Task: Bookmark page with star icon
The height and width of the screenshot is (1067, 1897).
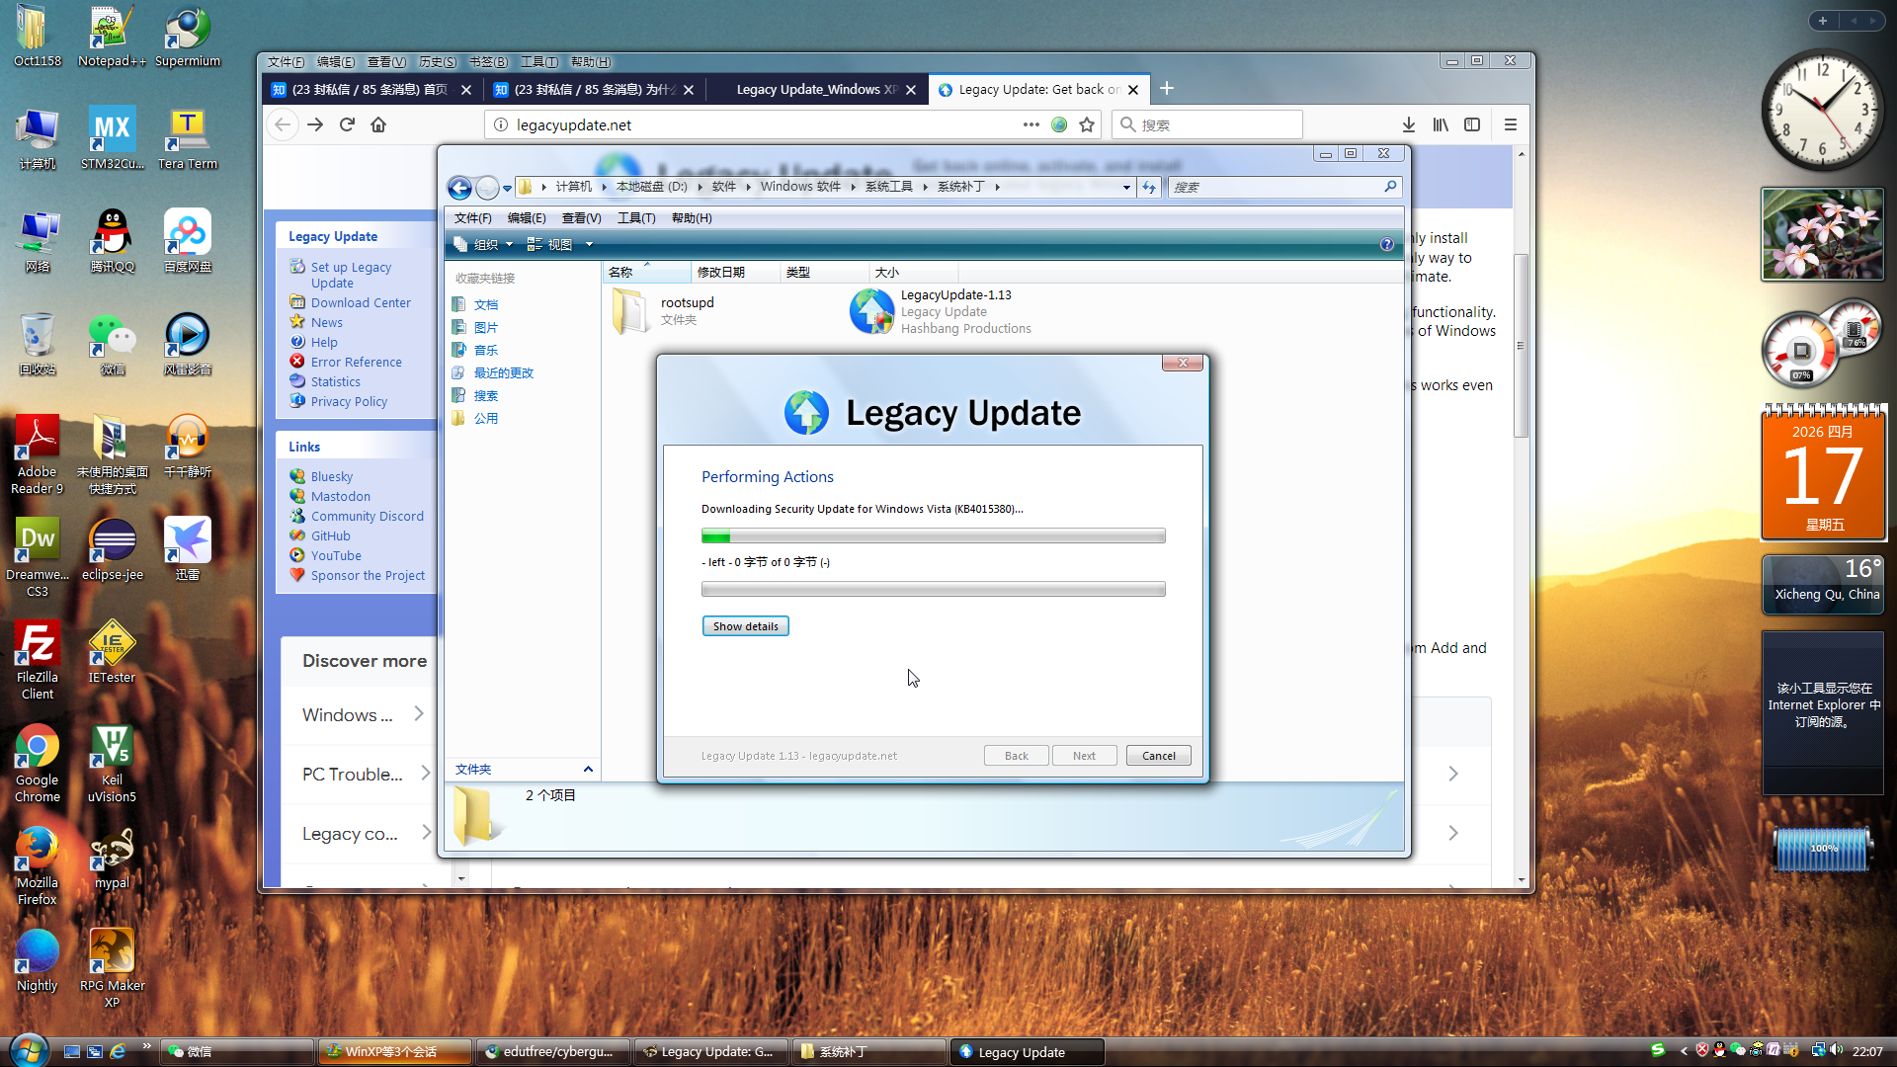Action: 1087,124
